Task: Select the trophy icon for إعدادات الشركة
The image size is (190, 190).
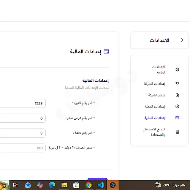Action: point(177,84)
